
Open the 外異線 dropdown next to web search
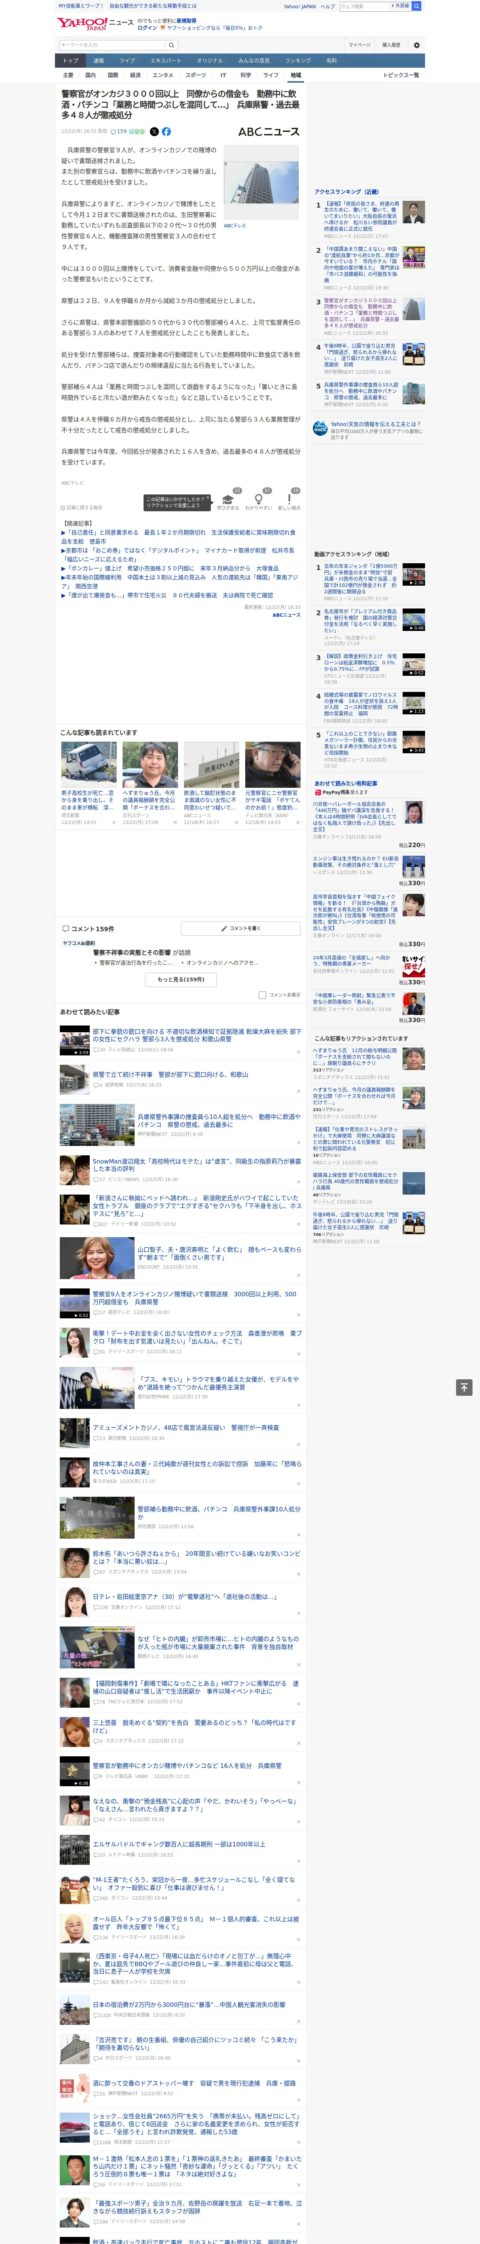pos(400,6)
